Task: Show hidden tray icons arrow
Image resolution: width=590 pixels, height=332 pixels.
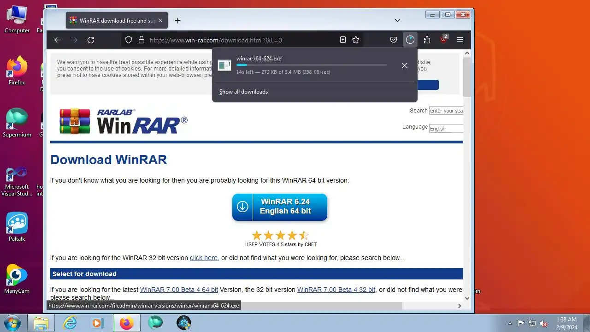Action: 510,323
